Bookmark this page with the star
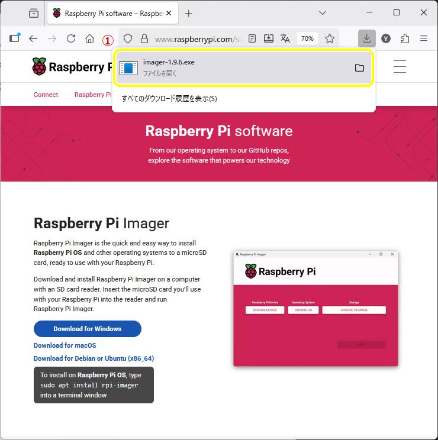The width and height of the screenshot is (438, 440). [x=329, y=38]
